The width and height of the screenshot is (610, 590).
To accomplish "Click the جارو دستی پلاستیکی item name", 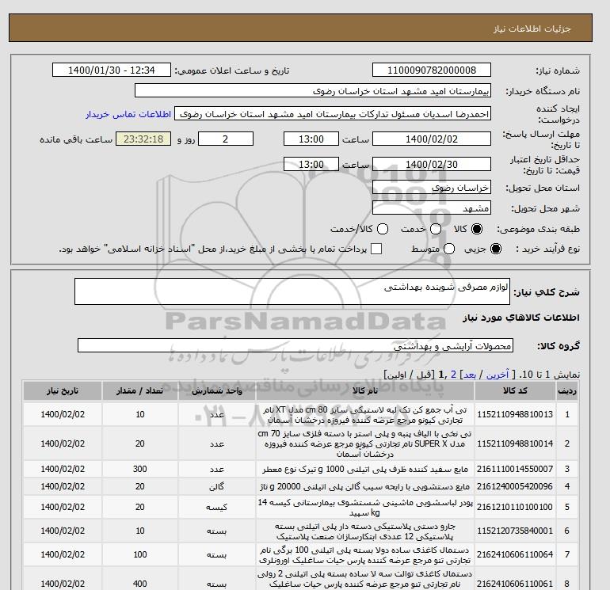I will click(365, 531).
